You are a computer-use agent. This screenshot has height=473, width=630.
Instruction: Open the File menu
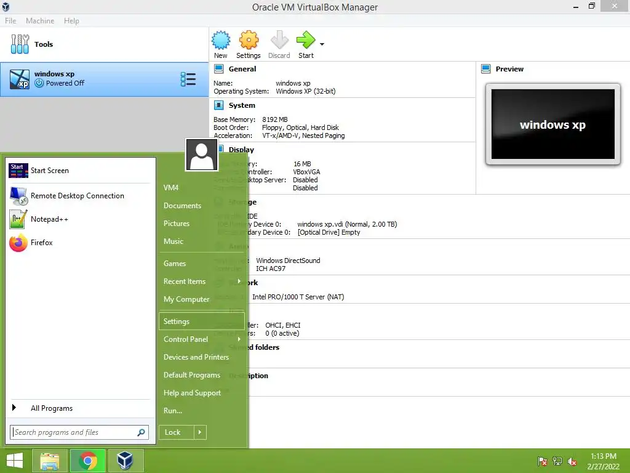[10, 20]
